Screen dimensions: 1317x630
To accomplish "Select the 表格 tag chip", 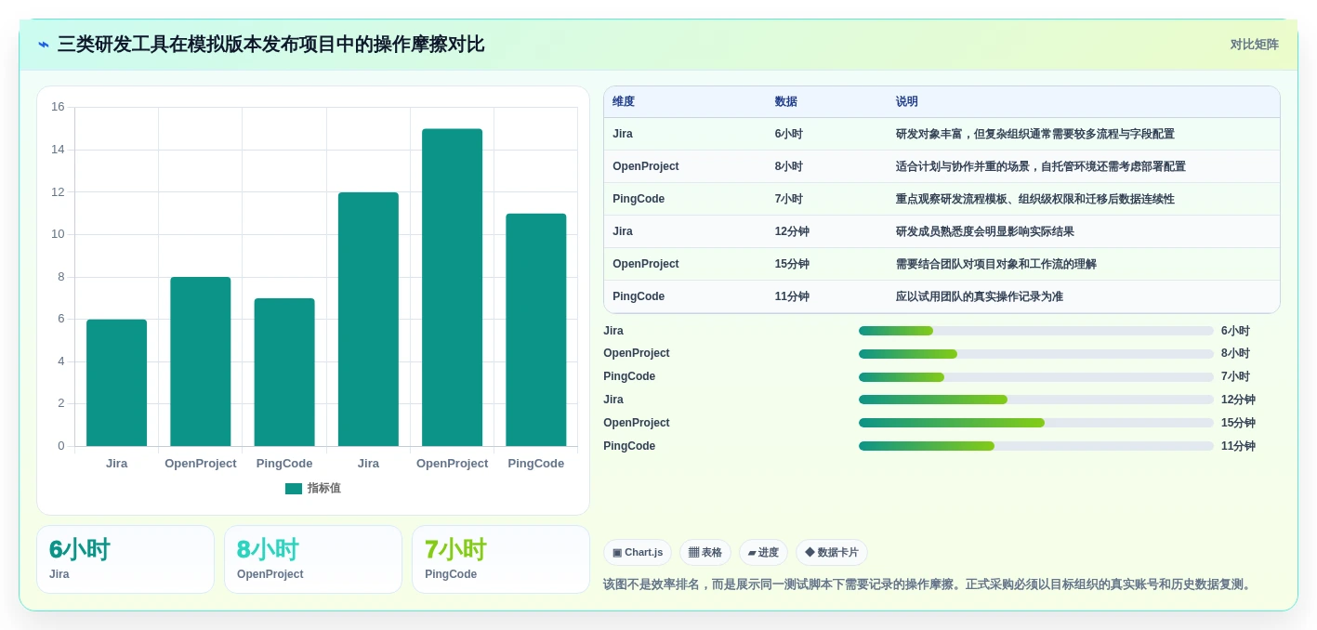I will click(x=705, y=553).
